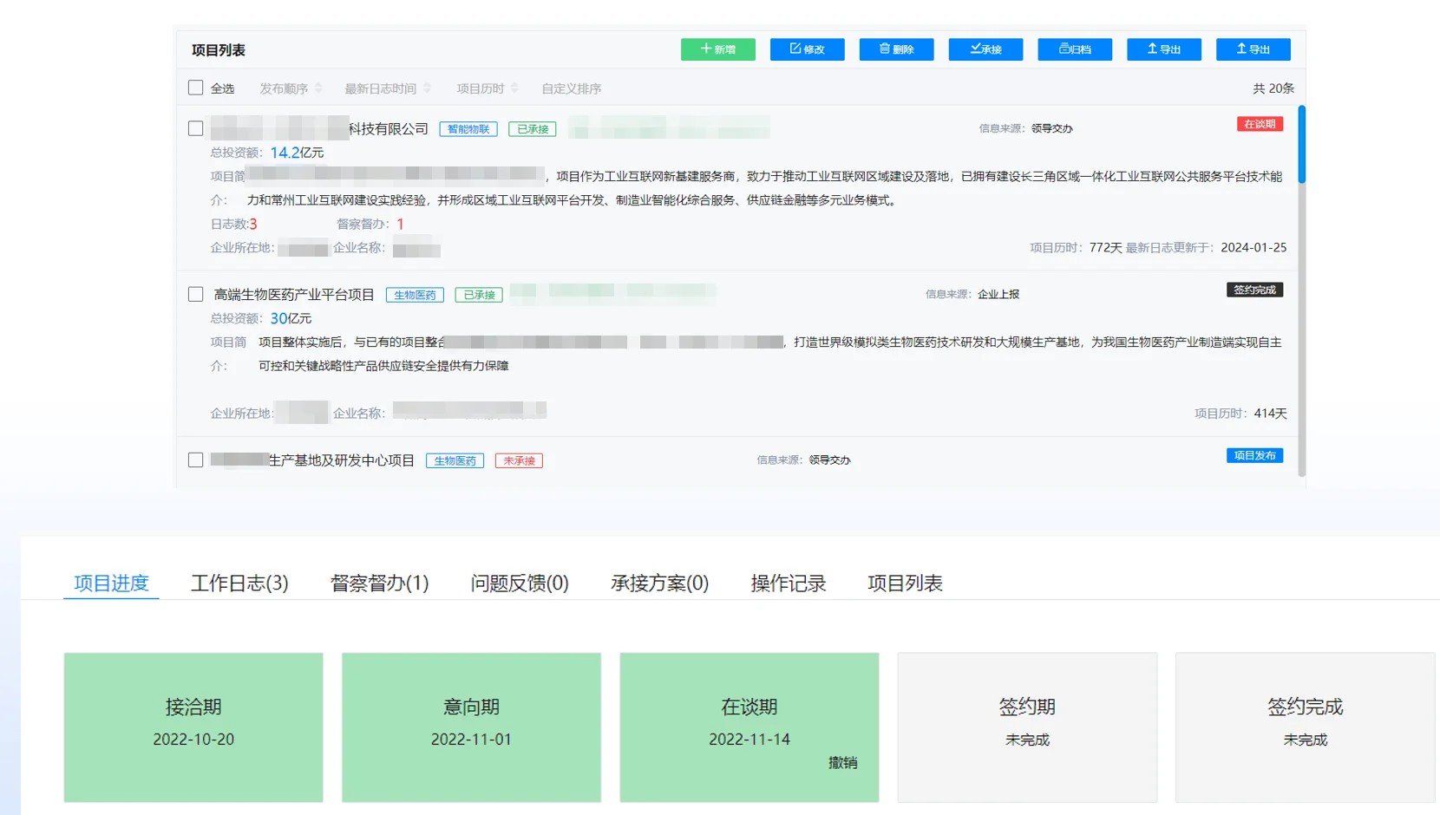Open the 督察督办(1) tab
1440x815 pixels.
(379, 583)
